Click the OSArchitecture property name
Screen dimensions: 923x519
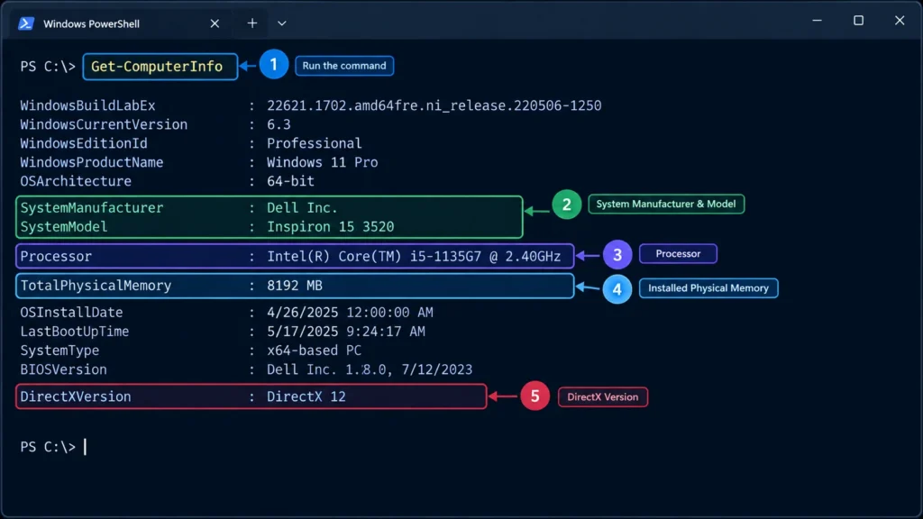76,181
